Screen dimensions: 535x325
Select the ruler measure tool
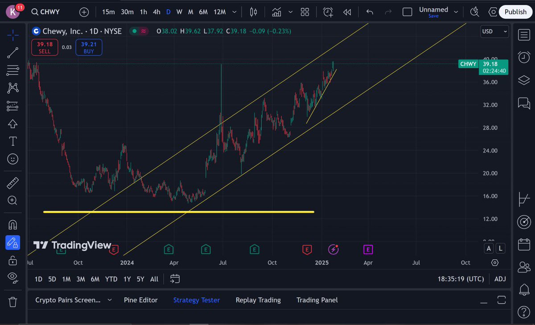13,183
